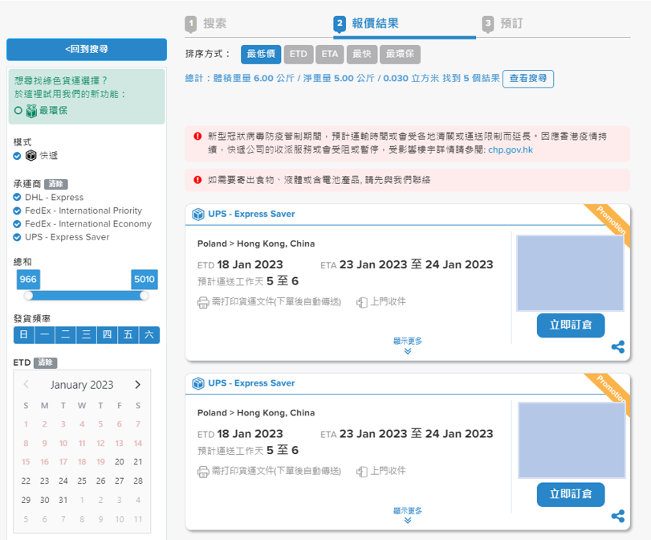
Task: Open step 1 搜索 tab
Action: pos(206,23)
